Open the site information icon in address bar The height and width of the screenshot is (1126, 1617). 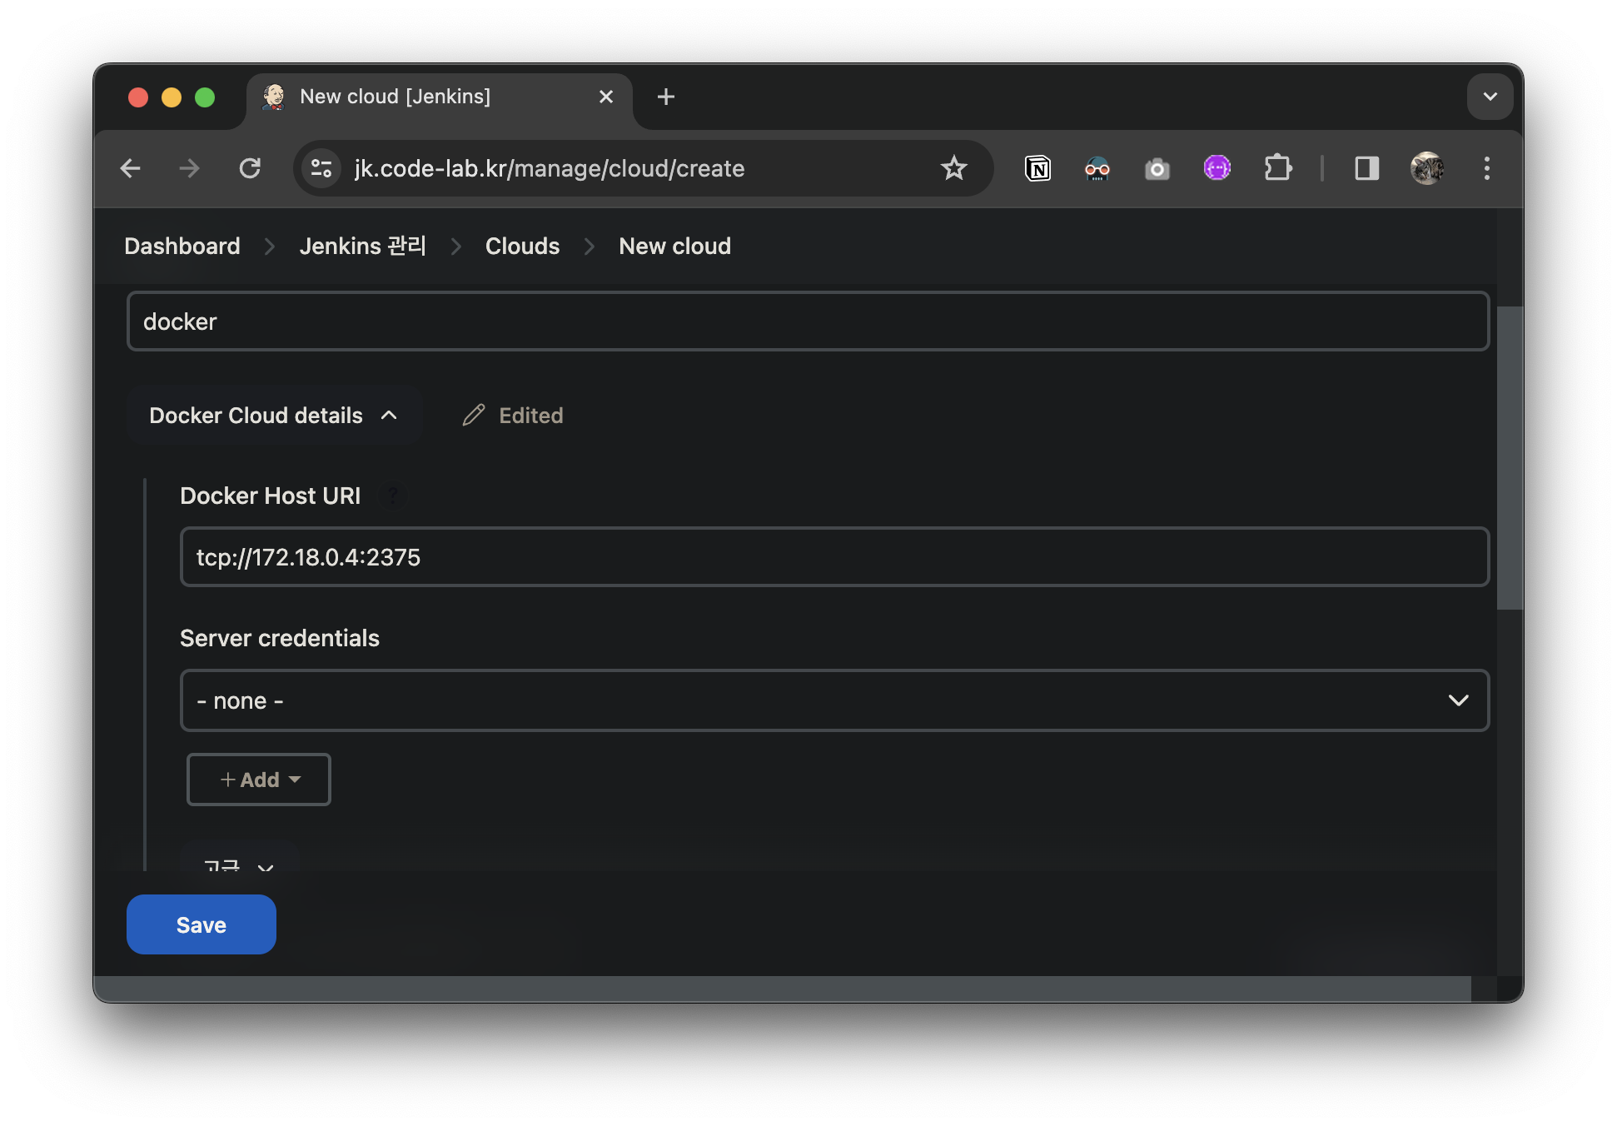321,168
